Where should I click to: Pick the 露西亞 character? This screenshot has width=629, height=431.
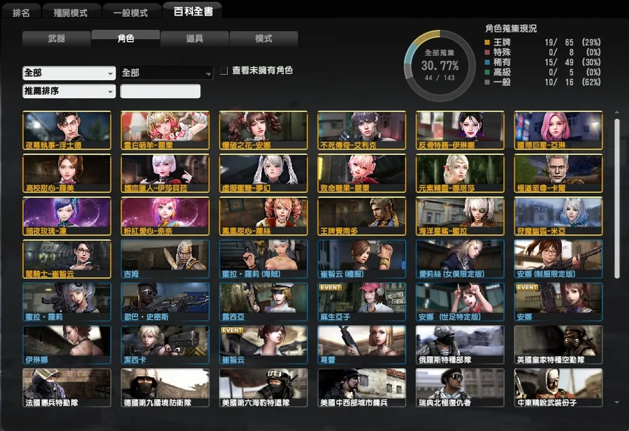coord(263,302)
